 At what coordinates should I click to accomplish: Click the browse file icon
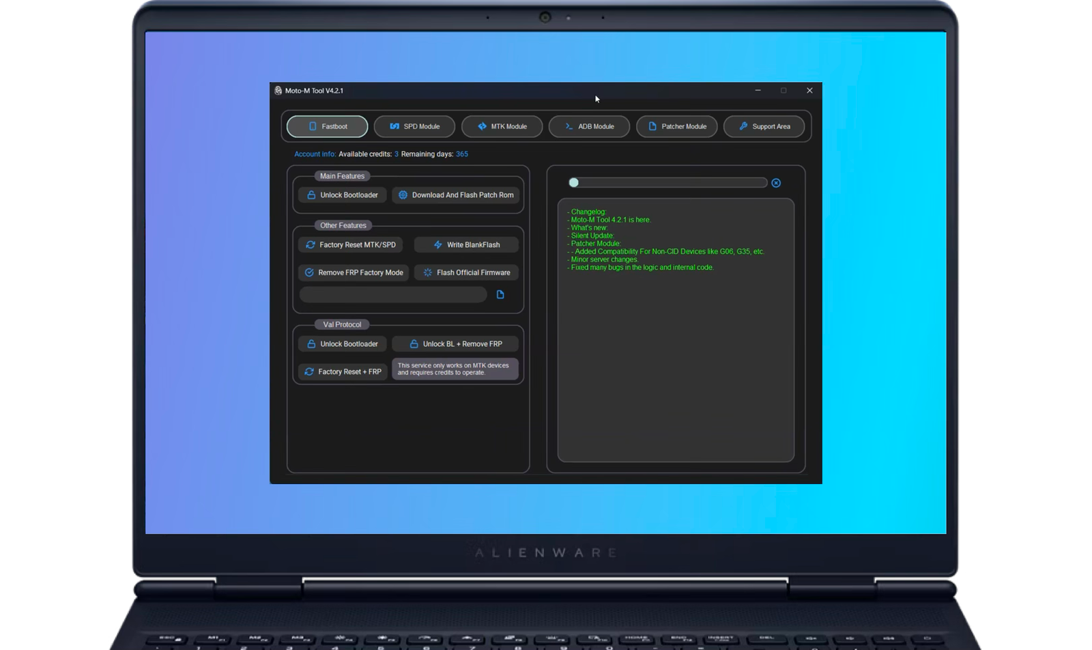click(x=500, y=294)
